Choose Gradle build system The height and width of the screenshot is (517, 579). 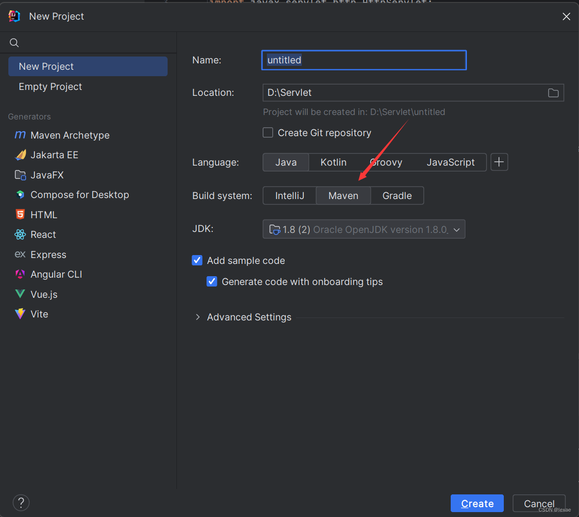[397, 196]
